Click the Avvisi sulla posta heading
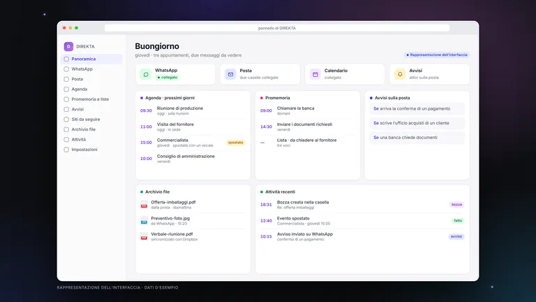 click(x=392, y=98)
